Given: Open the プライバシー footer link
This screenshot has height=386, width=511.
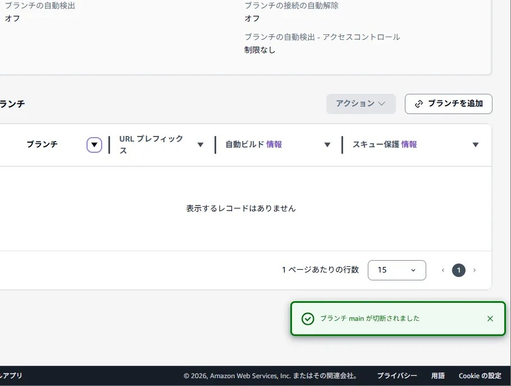Looking at the screenshot, I should click(397, 376).
